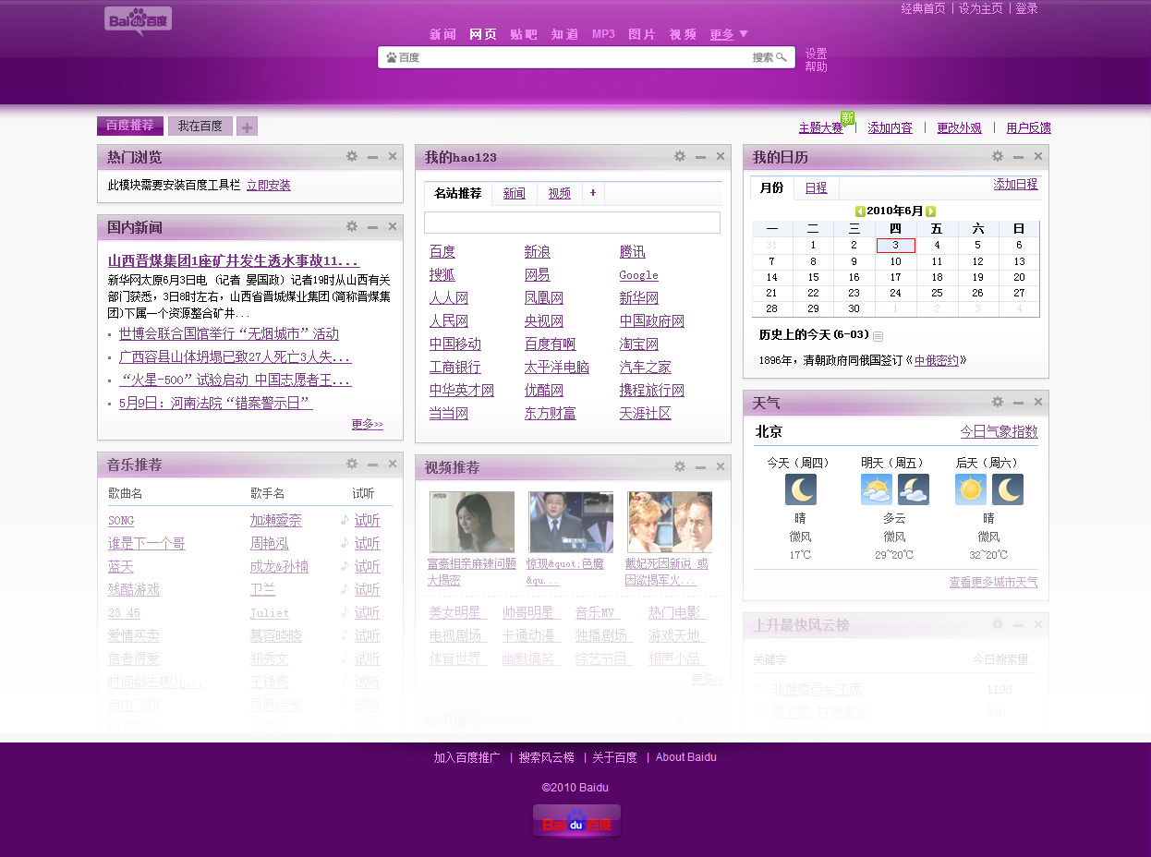Click the list icon beside 历史上的今天
The width and height of the screenshot is (1151, 857).
tap(878, 336)
